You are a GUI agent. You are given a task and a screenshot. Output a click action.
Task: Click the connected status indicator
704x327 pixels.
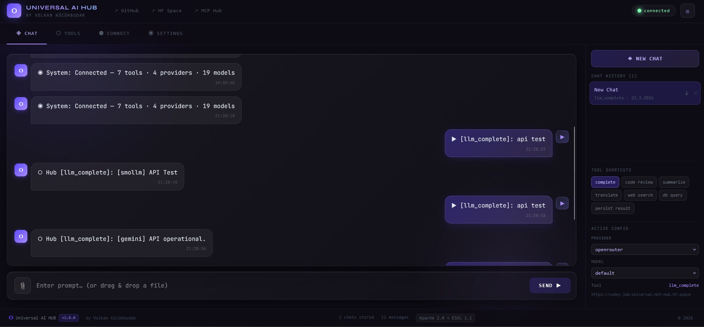(x=653, y=11)
